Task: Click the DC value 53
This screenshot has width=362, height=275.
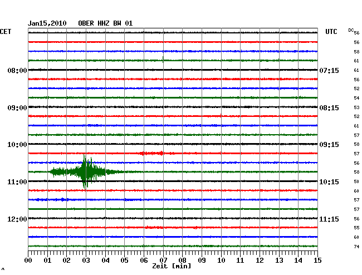Action: pyautogui.click(x=356, y=107)
